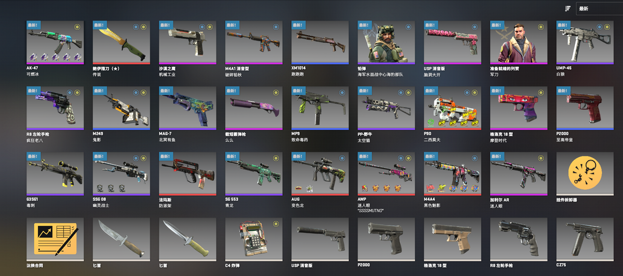This screenshot has height=276, width=623.
Task: Open the 最新 sort dropdown
Action: click(x=599, y=9)
